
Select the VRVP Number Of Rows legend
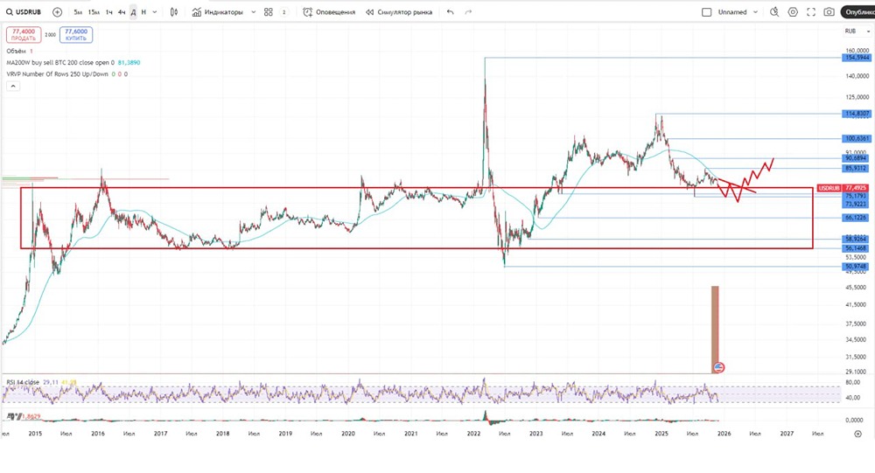[x=58, y=73]
